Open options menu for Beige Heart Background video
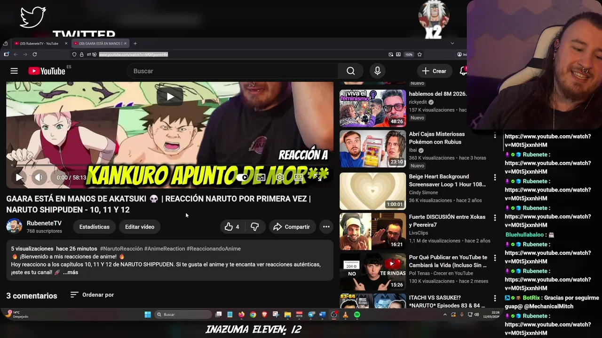The width and height of the screenshot is (602, 338). tap(494, 177)
